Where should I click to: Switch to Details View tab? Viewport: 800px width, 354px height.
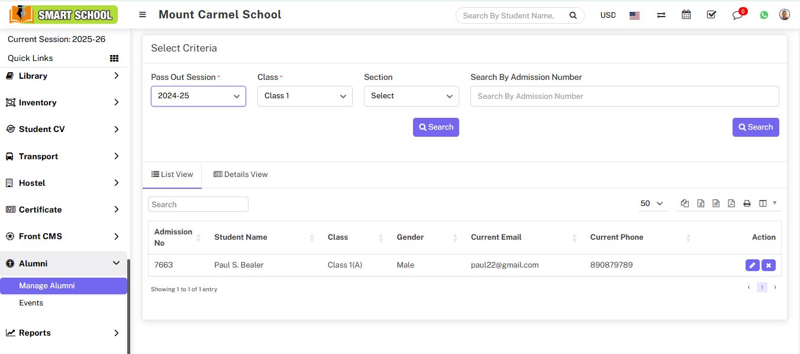click(241, 175)
